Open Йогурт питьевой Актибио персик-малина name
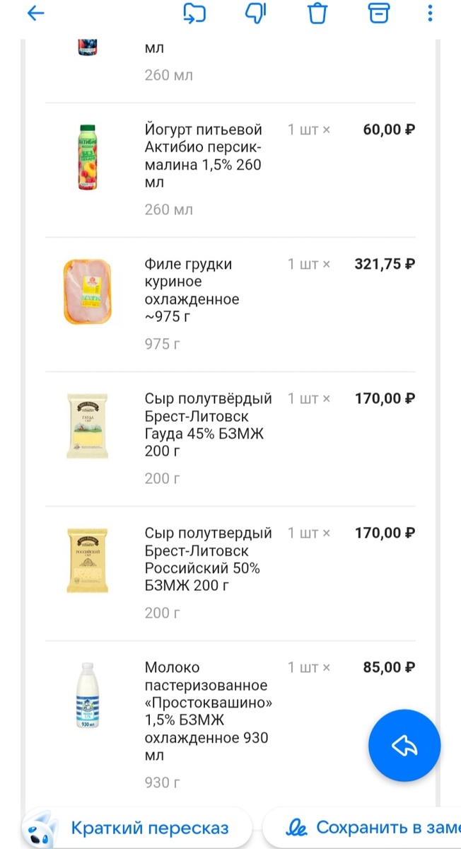This screenshot has width=461, height=849. pyautogui.click(x=204, y=156)
